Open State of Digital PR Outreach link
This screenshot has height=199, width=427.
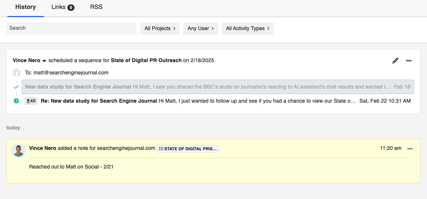[x=146, y=60]
